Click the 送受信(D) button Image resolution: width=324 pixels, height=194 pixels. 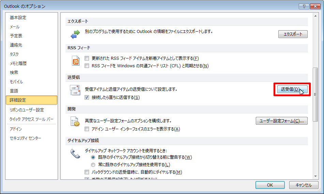click(x=292, y=89)
